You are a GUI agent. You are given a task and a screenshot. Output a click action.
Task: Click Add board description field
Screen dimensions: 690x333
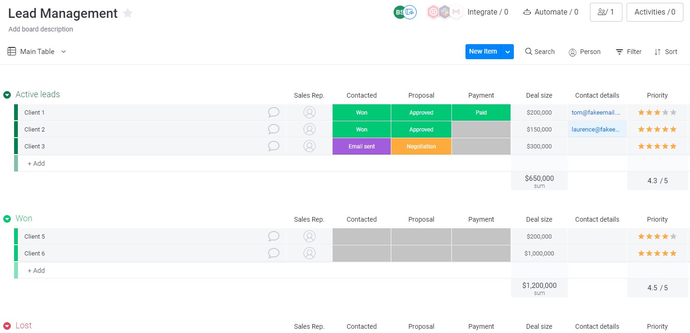(x=40, y=29)
